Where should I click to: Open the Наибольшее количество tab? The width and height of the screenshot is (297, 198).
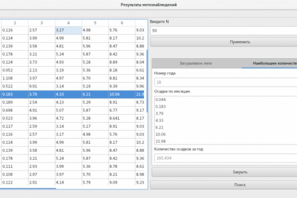(x=269, y=63)
